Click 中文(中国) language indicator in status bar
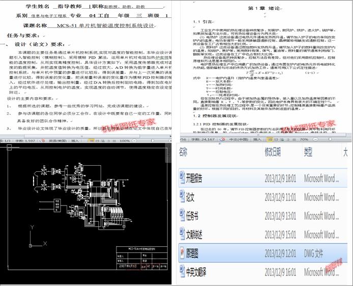 pos(239,139)
